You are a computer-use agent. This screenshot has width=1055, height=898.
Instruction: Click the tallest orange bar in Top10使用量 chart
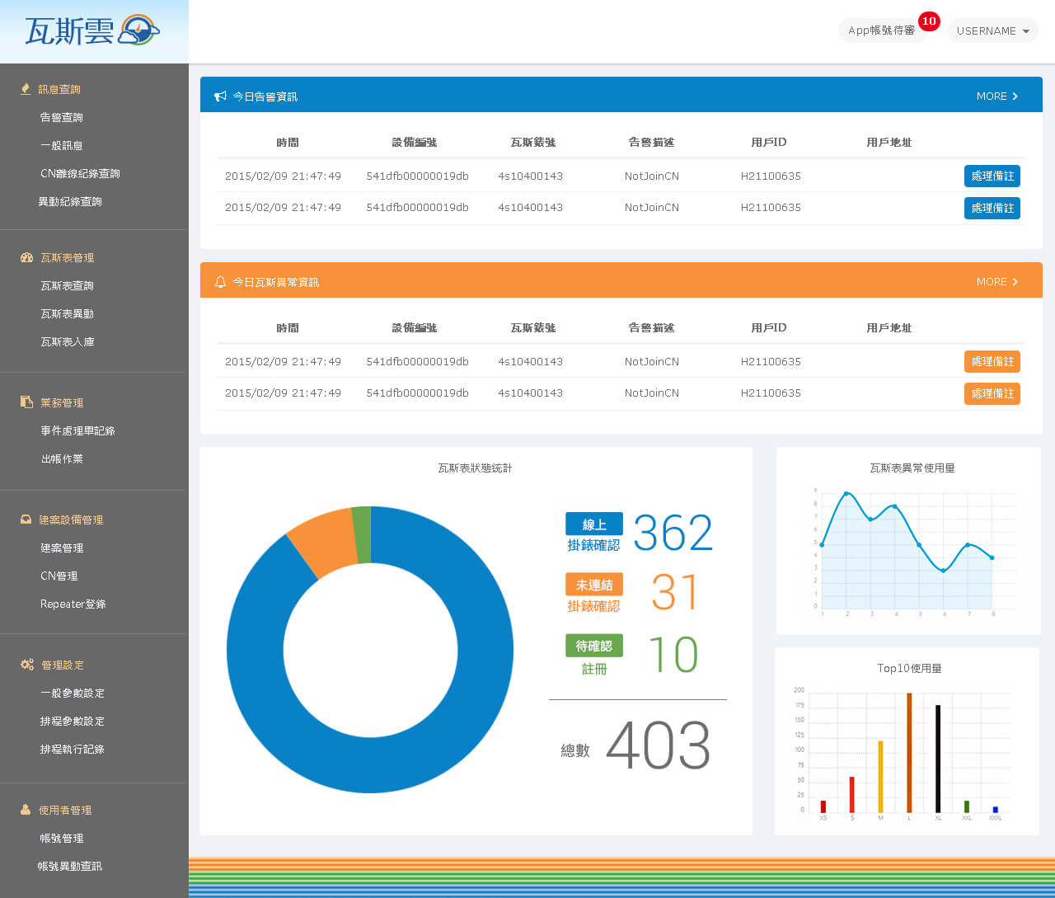click(x=909, y=752)
